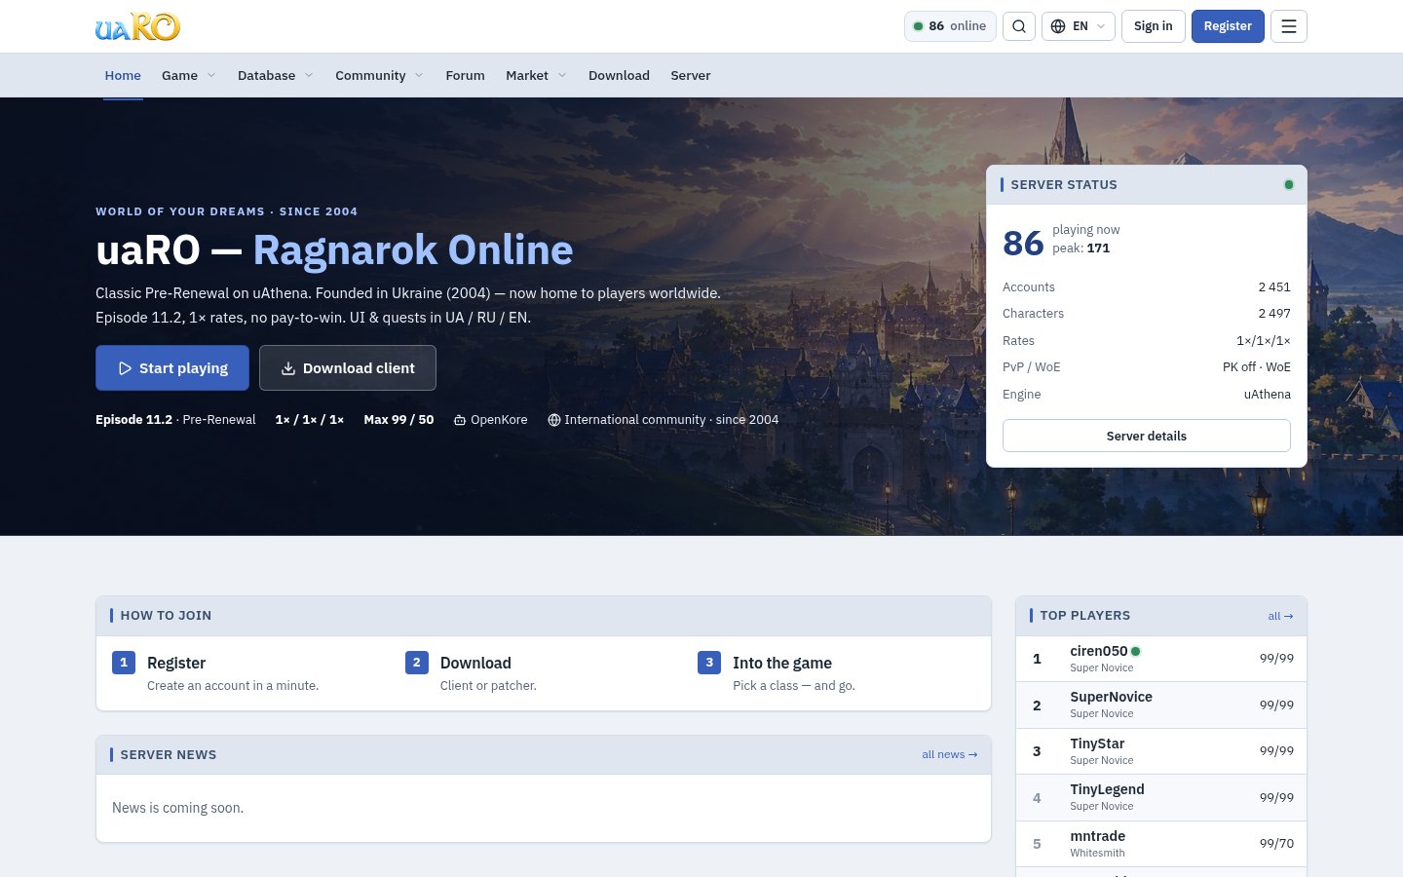Image resolution: width=1403 pixels, height=877 pixels.
Task: Click the 86 online counter badge
Action: pos(950,26)
